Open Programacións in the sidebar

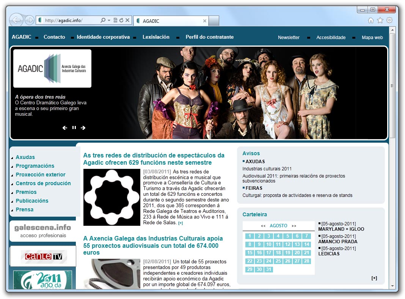click(x=35, y=166)
